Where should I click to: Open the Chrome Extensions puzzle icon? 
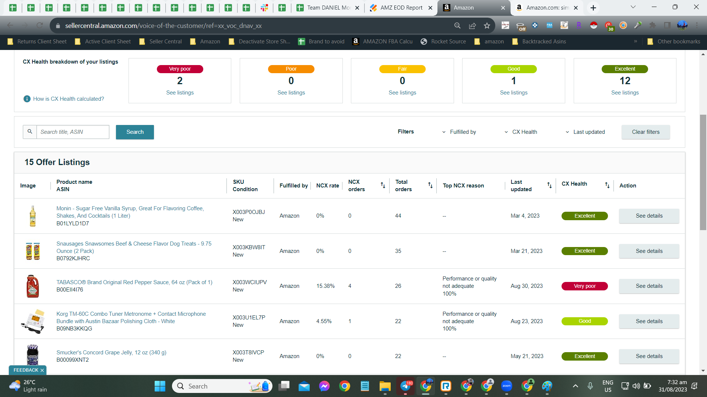653,25
